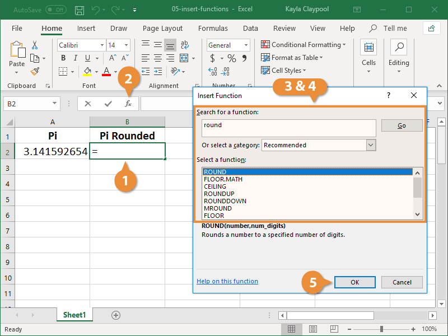This screenshot has height=336, width=448.
Task: Apply Italic formatting
Action: tap(76, 58)
